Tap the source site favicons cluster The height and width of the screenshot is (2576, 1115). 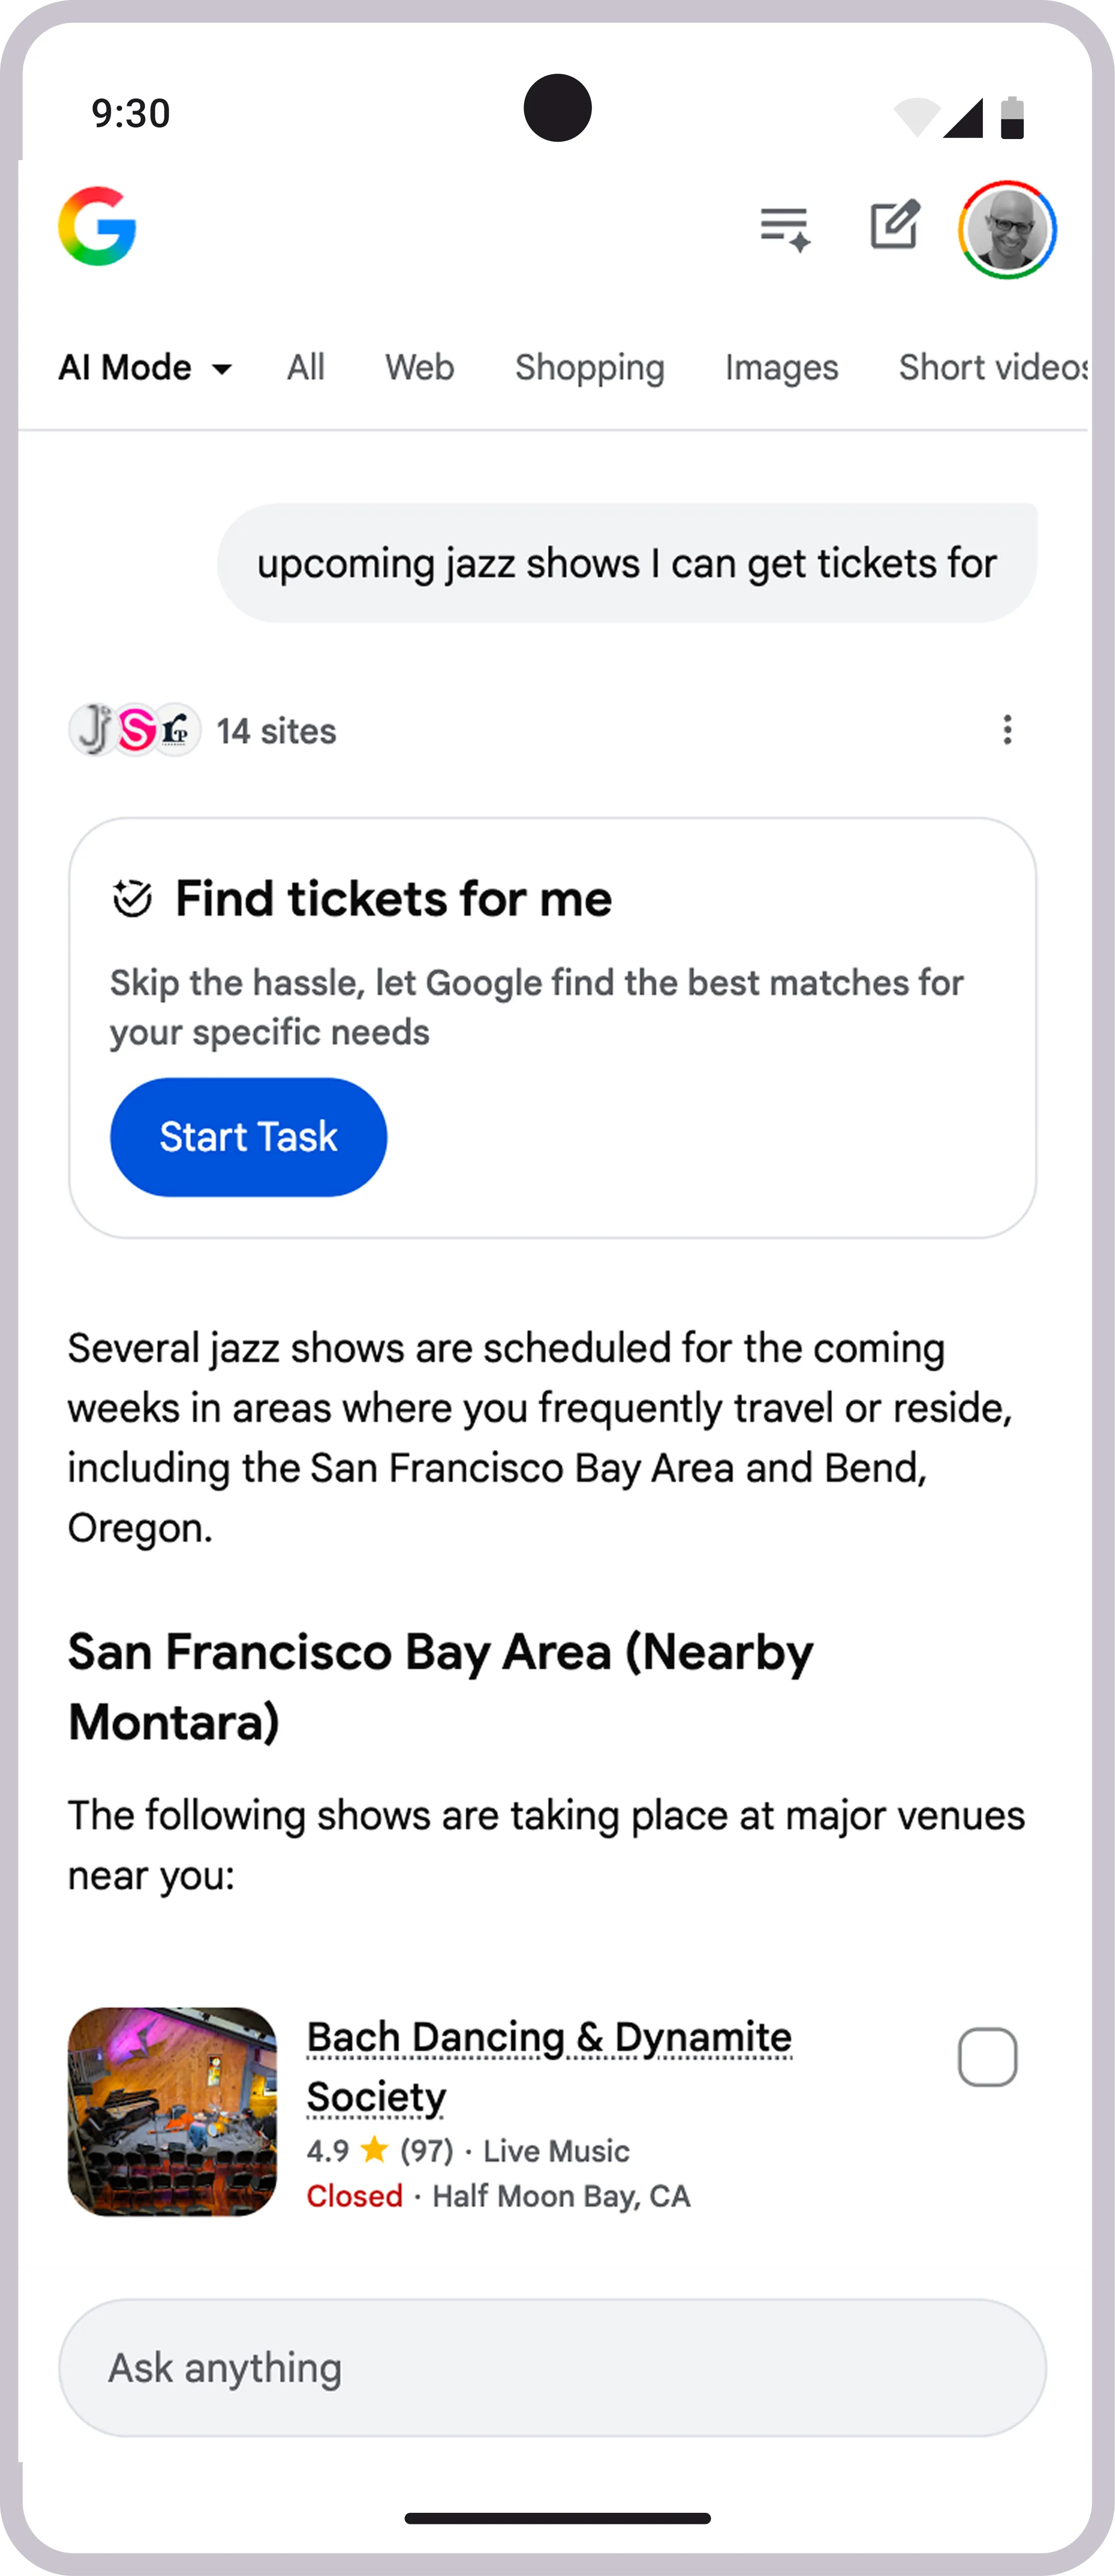coord(134,730)
